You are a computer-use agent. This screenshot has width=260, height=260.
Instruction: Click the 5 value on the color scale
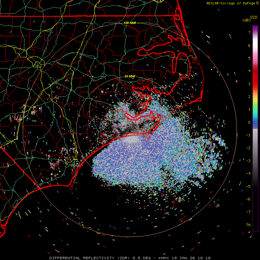point(249,58)
